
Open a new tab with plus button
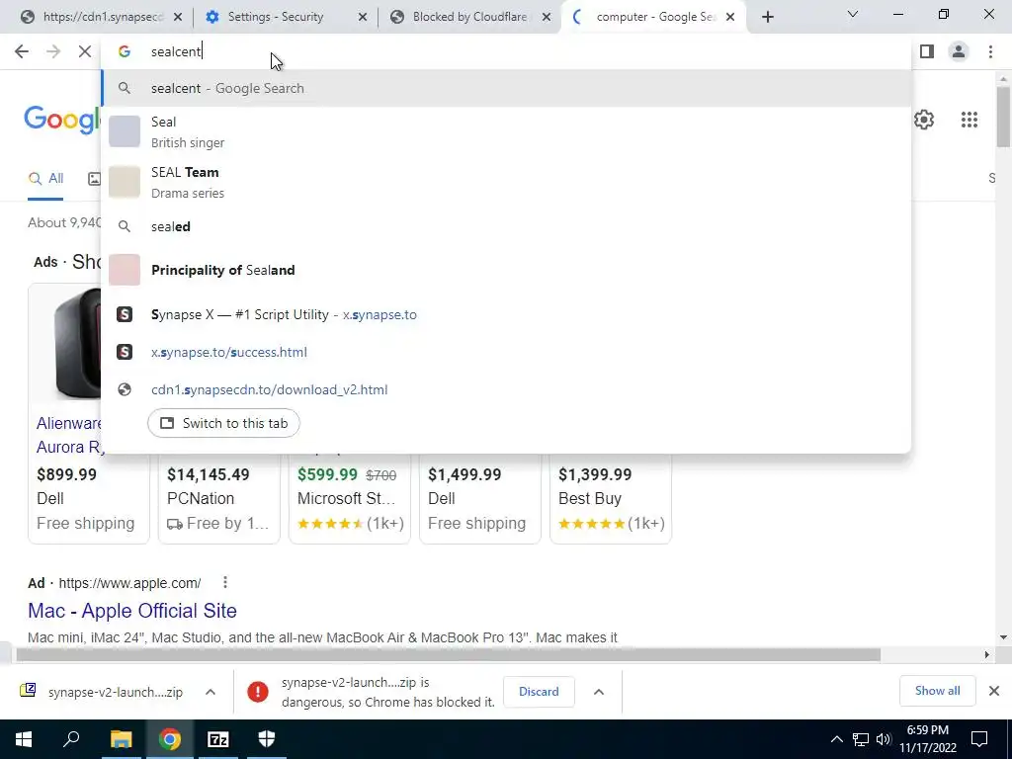coord(767,17)
